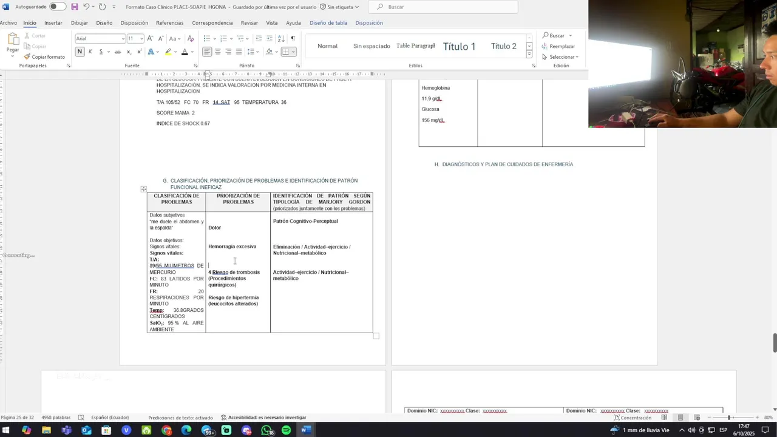Click the text effects (blue A) icon
Image resolution: width=777 pixels, height=437 pixels.
pos(151,52)
